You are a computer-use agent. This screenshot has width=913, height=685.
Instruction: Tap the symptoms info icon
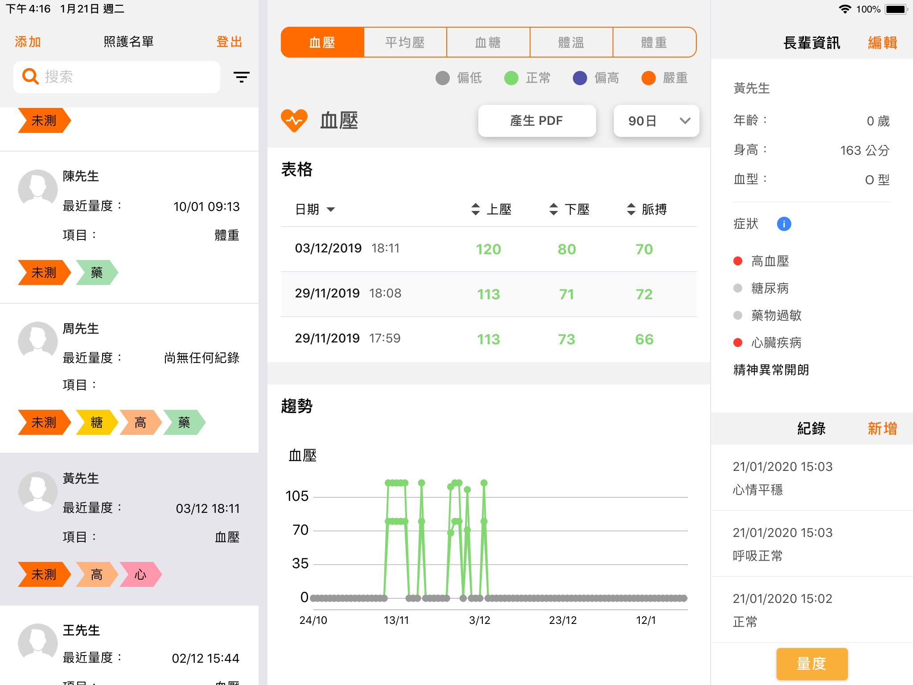pos(784,224)
